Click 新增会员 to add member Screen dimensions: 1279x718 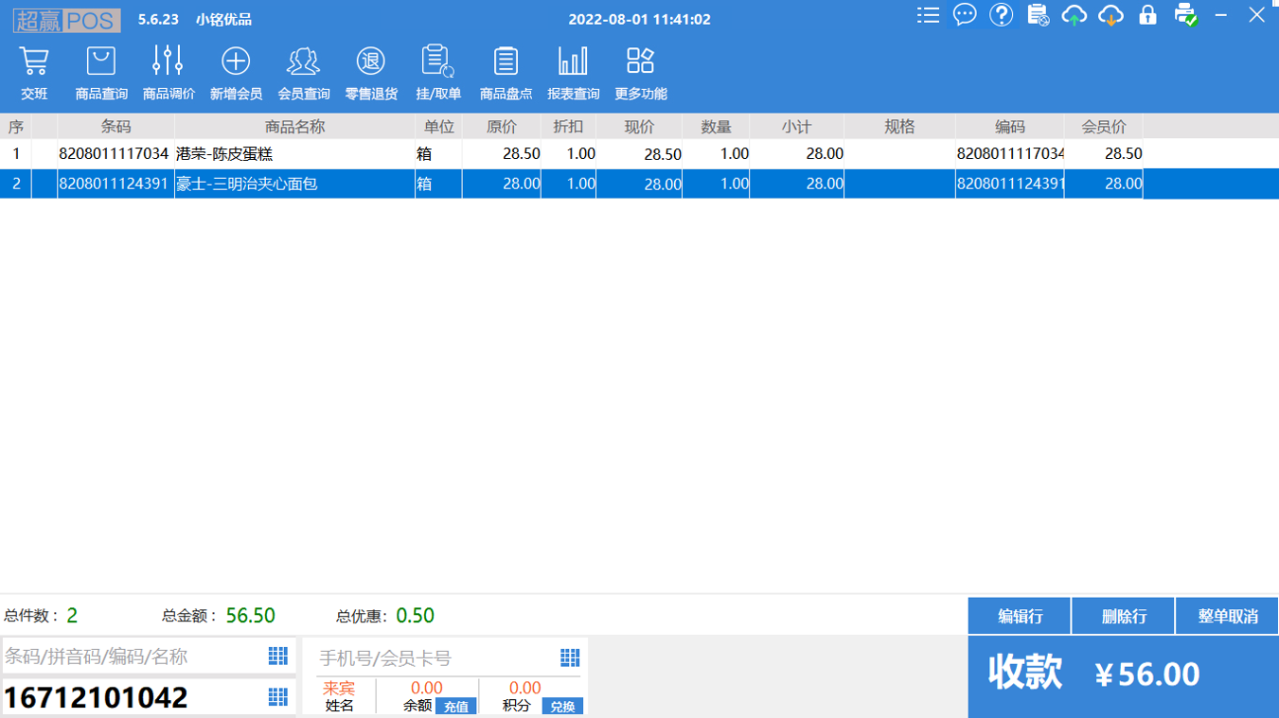pos(236,73)
